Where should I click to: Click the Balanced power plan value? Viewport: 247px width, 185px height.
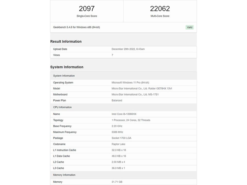(117, 100)
